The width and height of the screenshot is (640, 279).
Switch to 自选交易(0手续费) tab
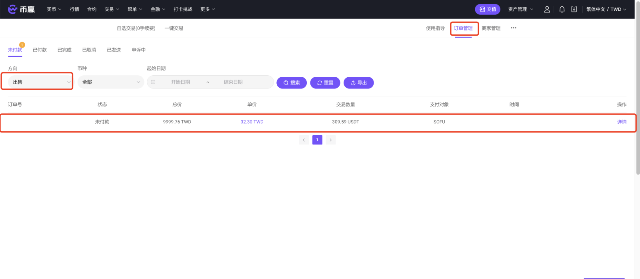point(136,28)
